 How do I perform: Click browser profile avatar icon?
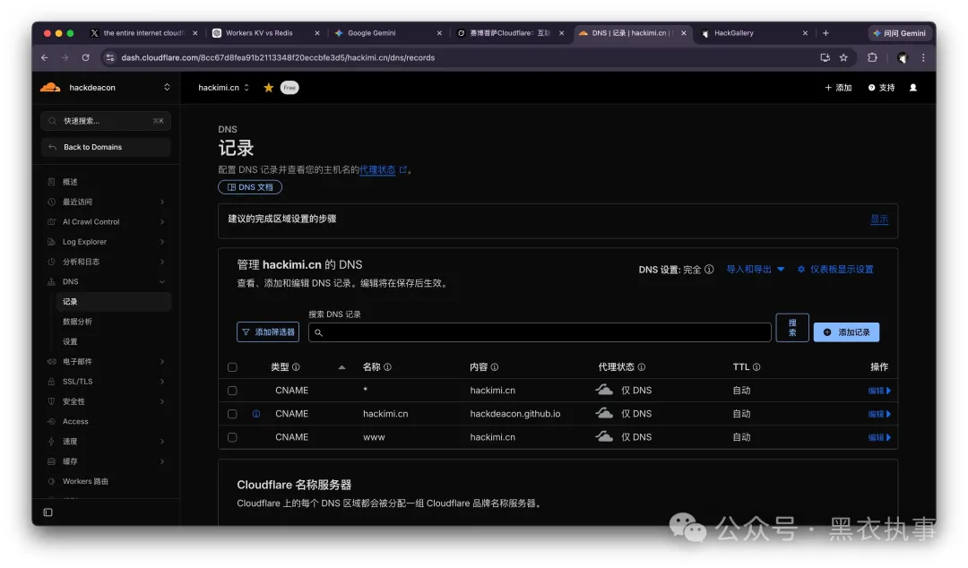(x=902, y=57)
